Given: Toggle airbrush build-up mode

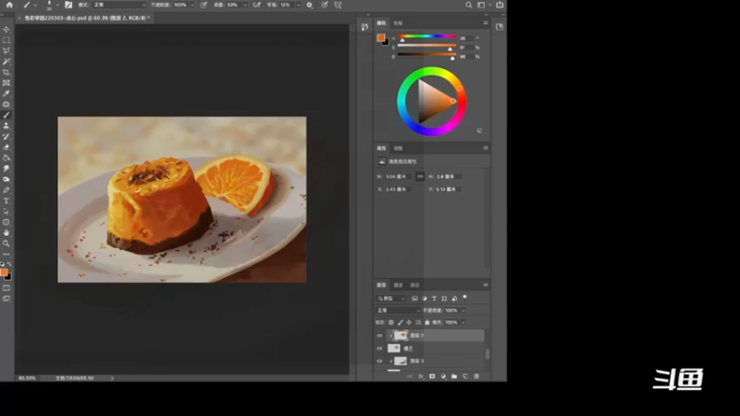Looking at the screenshot, I should pyautogui.click(x=257, y=5).
